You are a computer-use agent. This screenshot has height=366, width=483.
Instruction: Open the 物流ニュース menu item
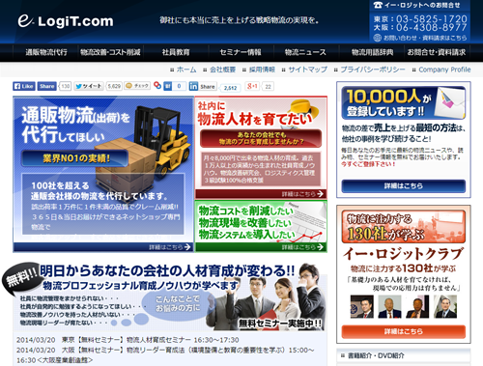click(x=305, y=52)
